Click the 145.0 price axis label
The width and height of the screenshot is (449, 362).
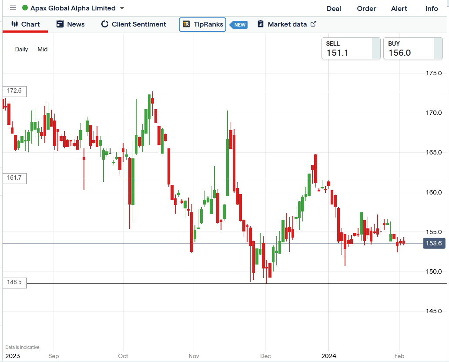click(433, 311)
